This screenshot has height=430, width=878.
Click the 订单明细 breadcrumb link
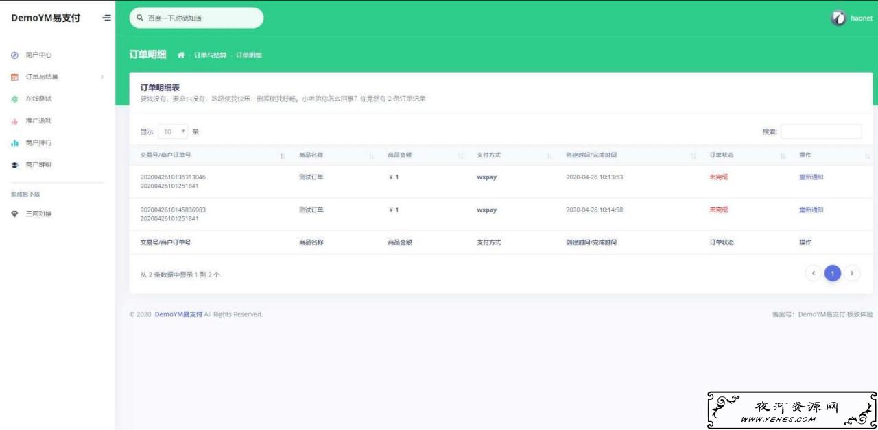pos(248,55)
